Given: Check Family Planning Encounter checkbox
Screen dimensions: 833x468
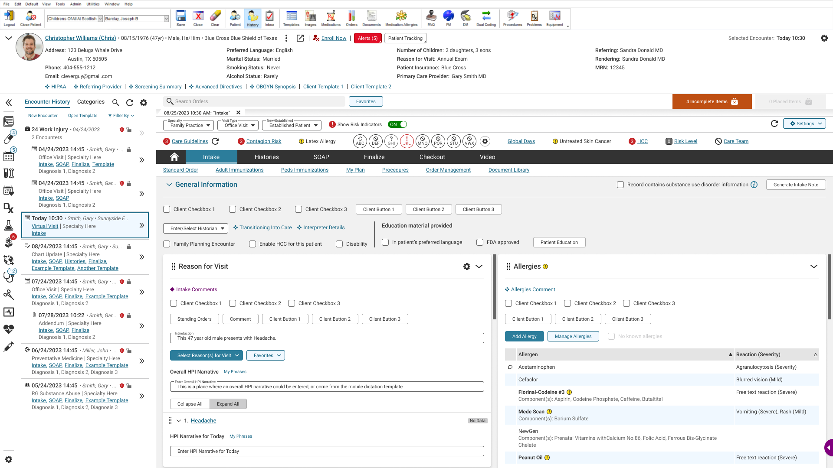Looking at the screenshot, I should [x=167, y=244].
